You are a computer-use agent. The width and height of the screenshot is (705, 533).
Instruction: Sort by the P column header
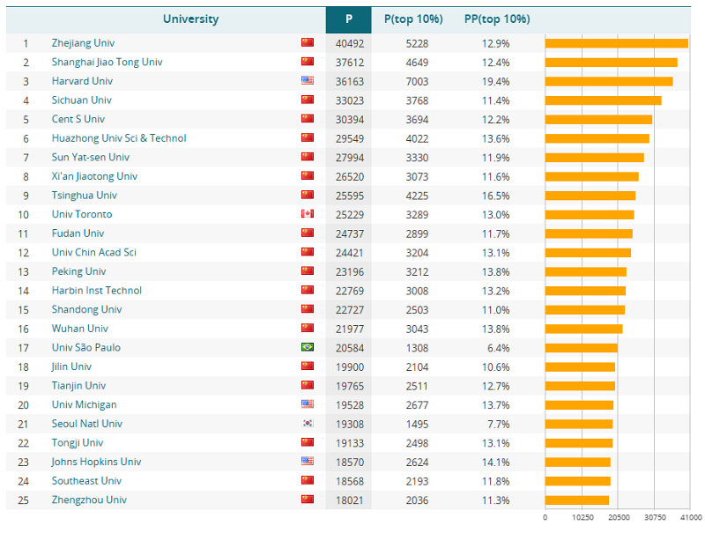(348, 19)
